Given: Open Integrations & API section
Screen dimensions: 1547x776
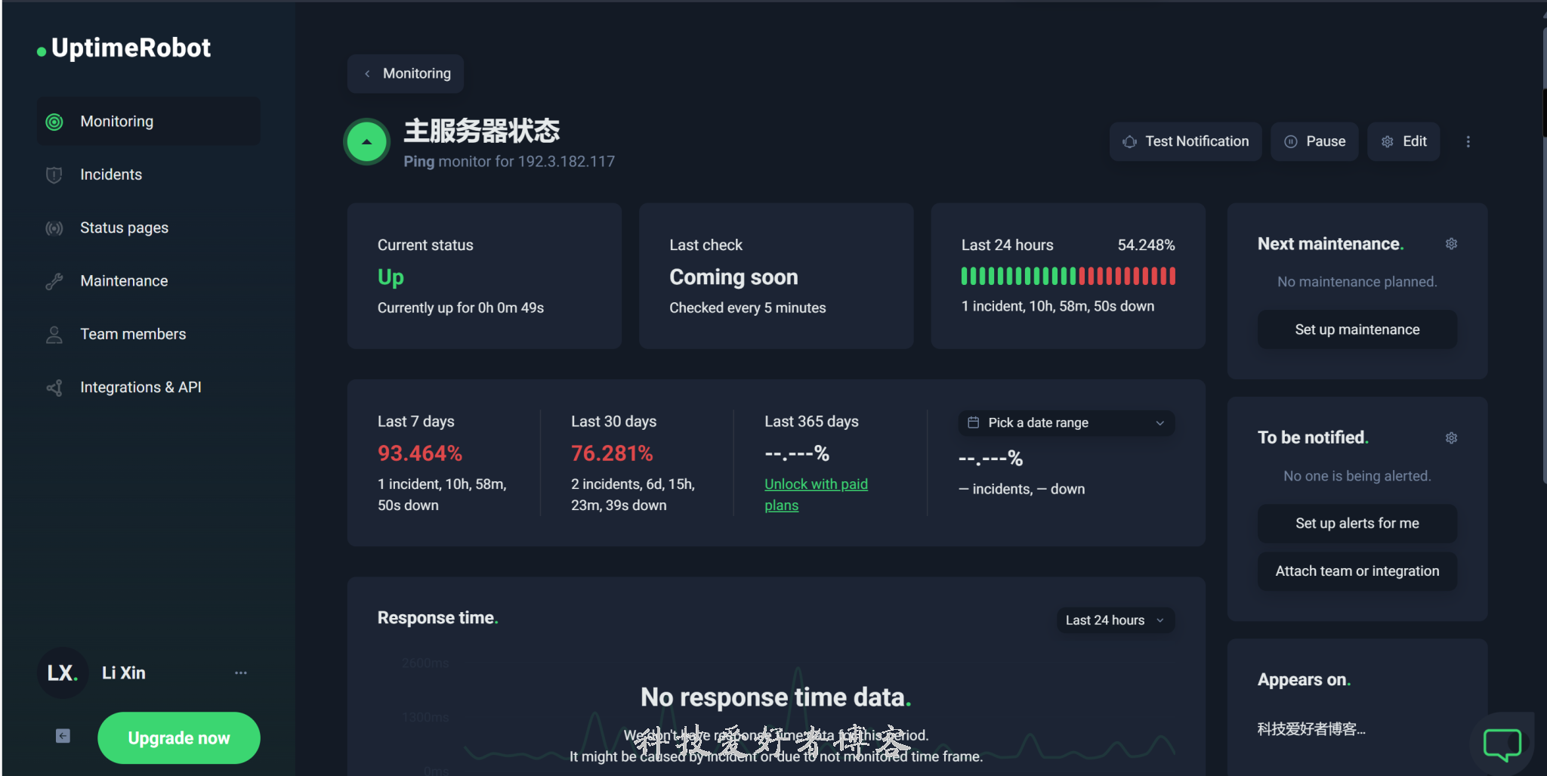Looking at the screenshot, I should point(140,388).
